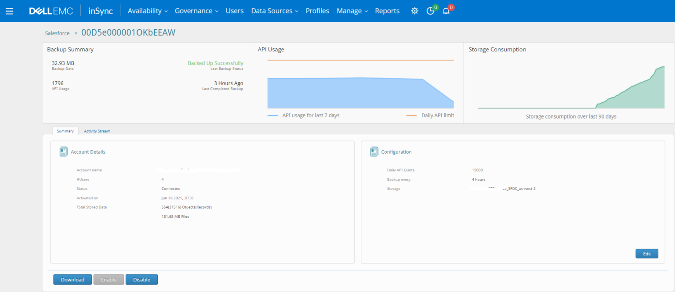Check recent activities via the clock icon
675x292 pixels.
coord(430,11)
